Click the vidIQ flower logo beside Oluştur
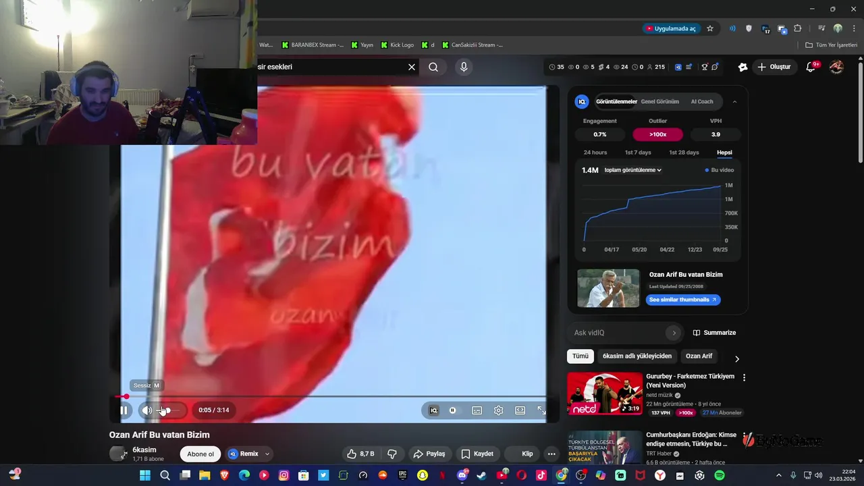 (x=742, y=67)
